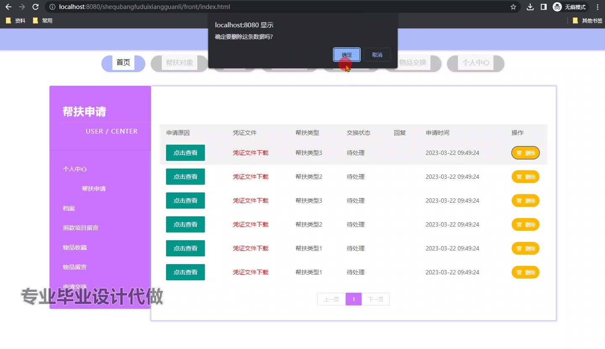Bookmark this page with star icon

tap(513, 7)
